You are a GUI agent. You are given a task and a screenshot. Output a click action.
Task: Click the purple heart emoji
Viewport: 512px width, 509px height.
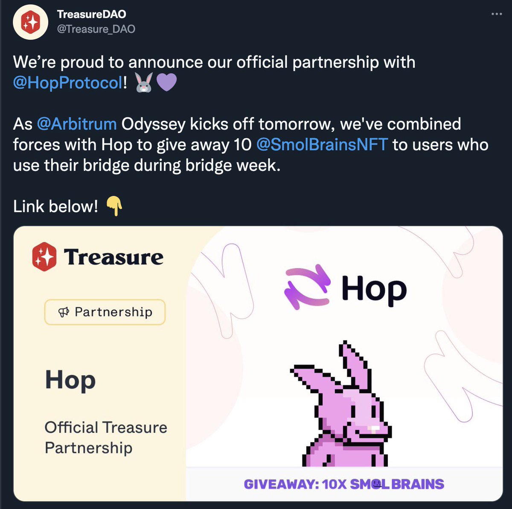click(x=166, y=82)
